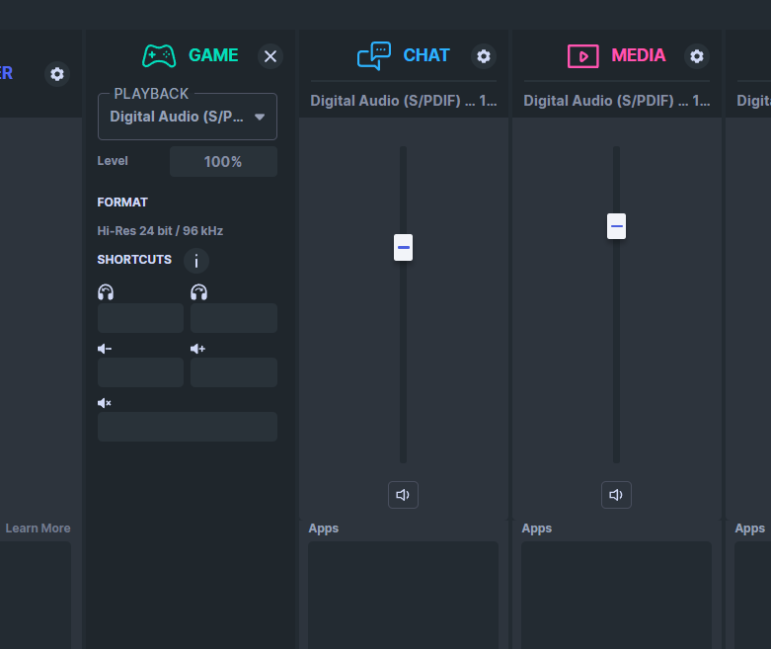Click the Apps label under CHAT

[x=324, y=527]
